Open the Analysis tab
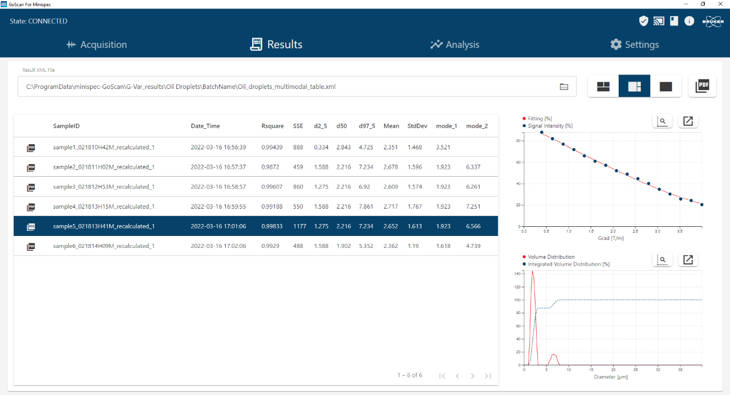The height and width of the screenshot is (395, 730). click(x=455, y=44)
